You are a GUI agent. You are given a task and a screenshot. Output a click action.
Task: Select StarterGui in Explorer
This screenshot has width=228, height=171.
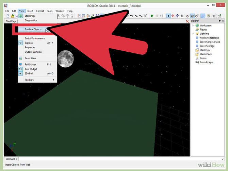coord(205,50)
